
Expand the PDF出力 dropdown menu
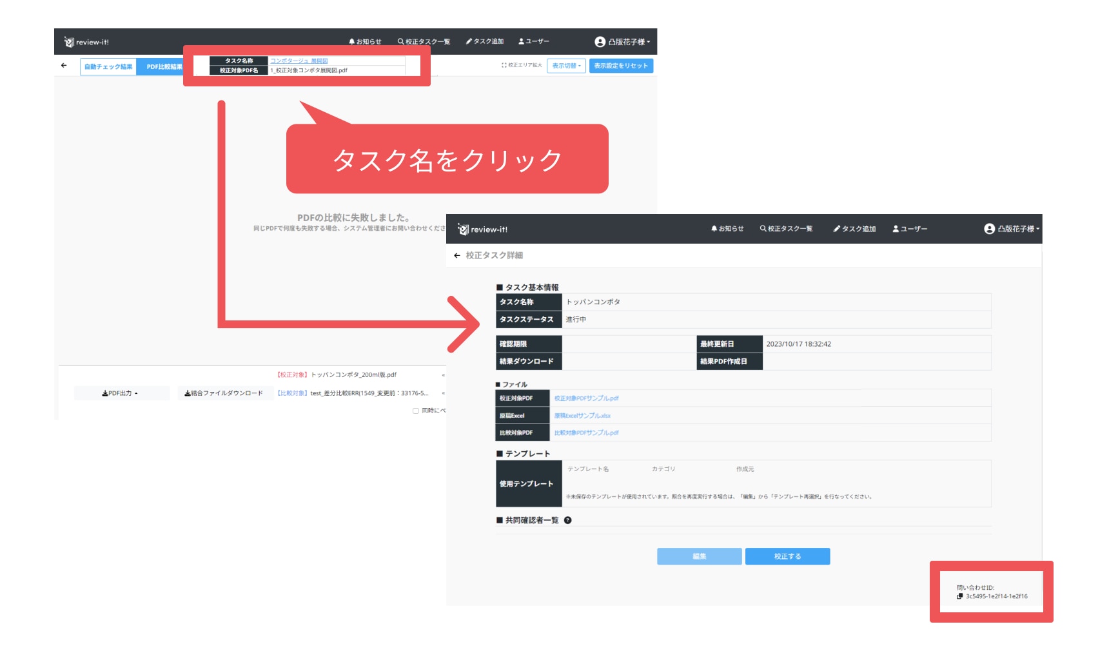(121, 393)
